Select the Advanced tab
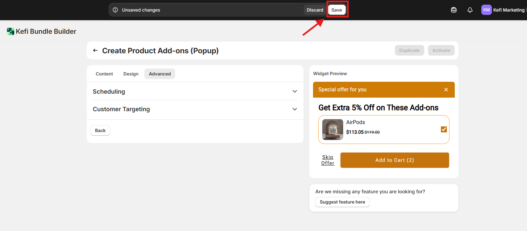Screen dimensions: 527x231 tap(160, 74)
